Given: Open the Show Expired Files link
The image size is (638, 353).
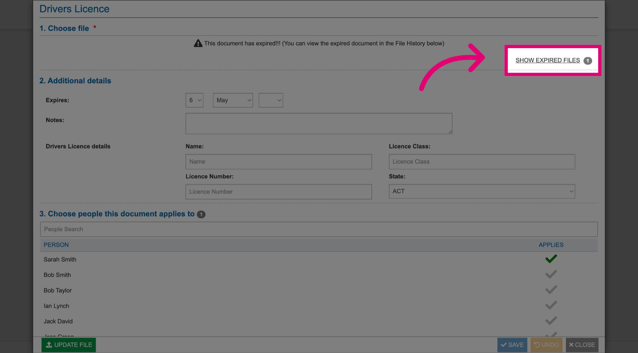Looking at the screenshot, I should coord(547,60).
